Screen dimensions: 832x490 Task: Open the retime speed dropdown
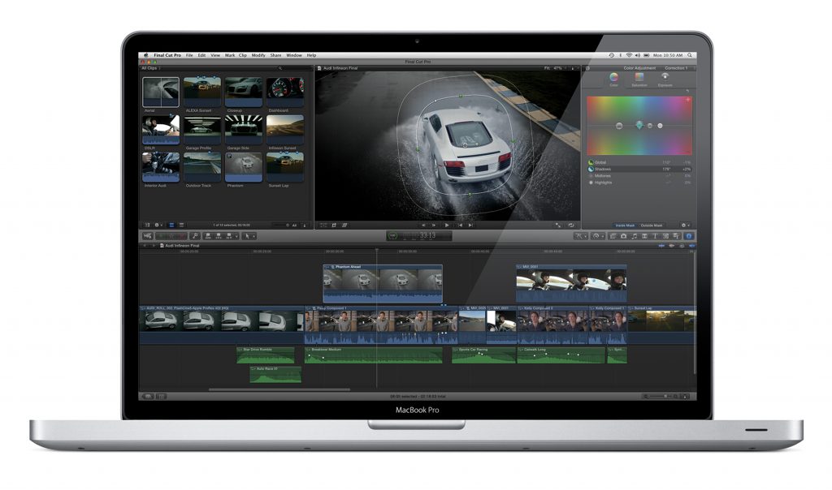pyautogui.click(x=597, y=236)
